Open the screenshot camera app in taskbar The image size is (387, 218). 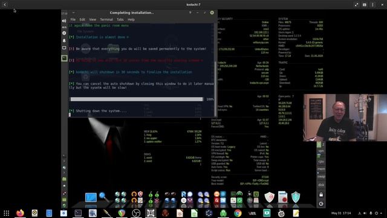pyautogui.click(x=63, y=213)
